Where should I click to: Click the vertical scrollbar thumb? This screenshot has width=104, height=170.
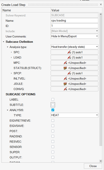pyautogui.click(x=101, y=81)
